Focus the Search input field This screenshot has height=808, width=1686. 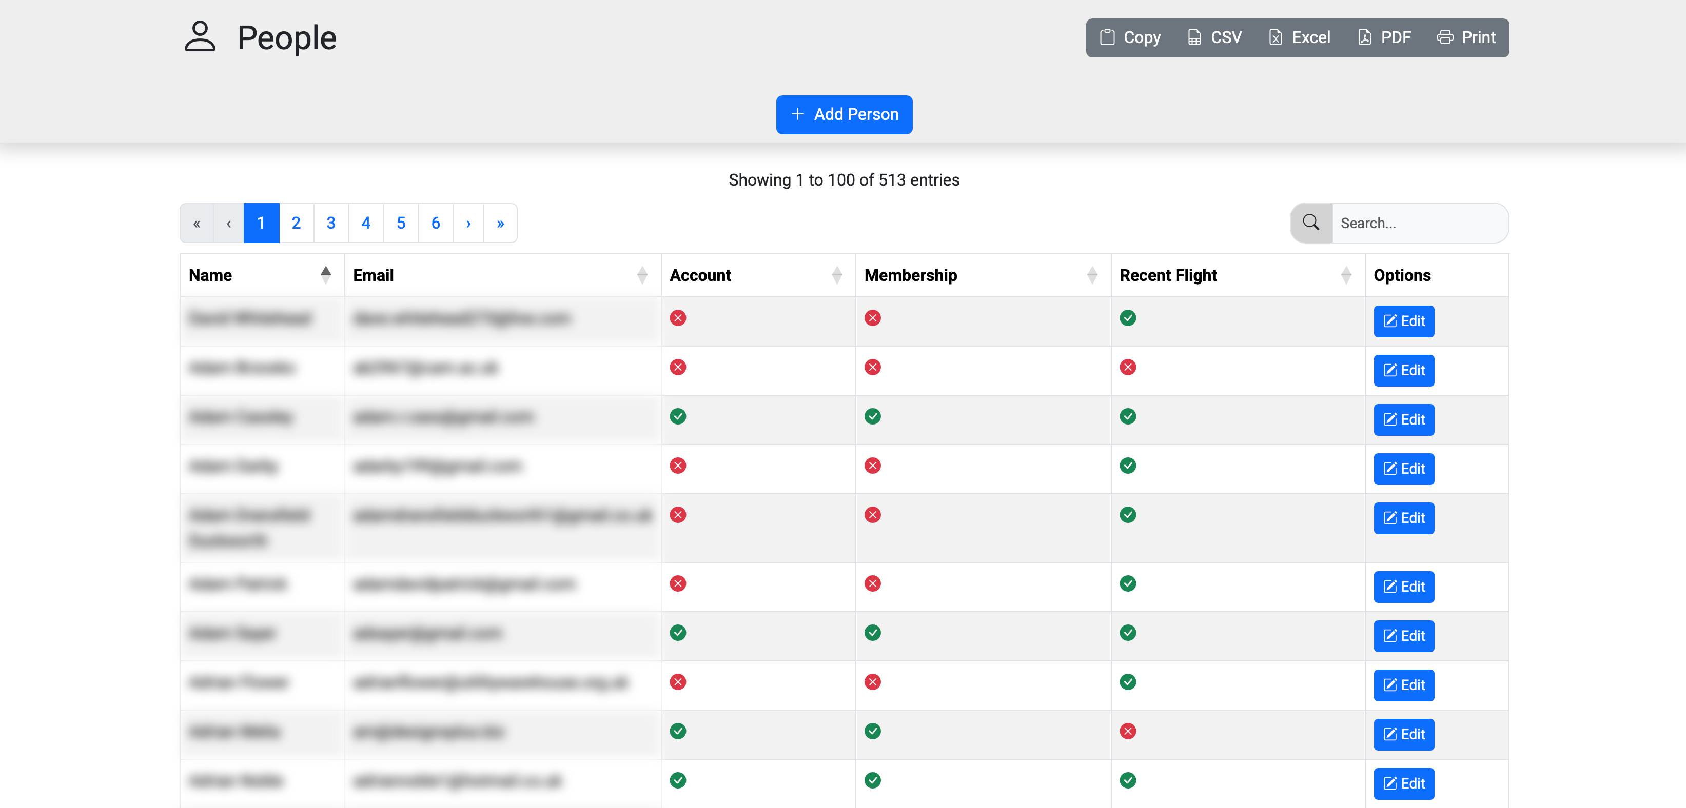(1418, 223)
